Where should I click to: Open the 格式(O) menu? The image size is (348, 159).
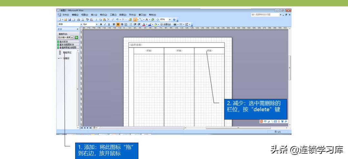click(103, 15)
